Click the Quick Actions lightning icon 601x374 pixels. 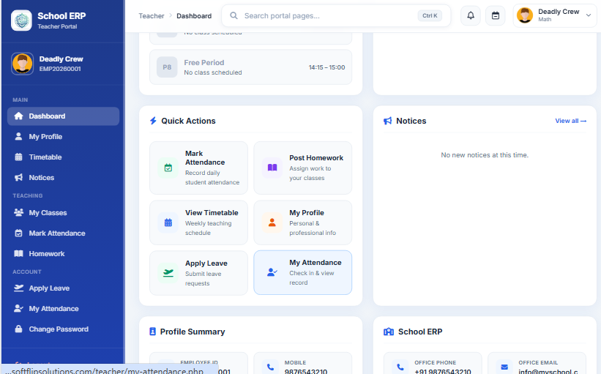(x=153, y=121)
